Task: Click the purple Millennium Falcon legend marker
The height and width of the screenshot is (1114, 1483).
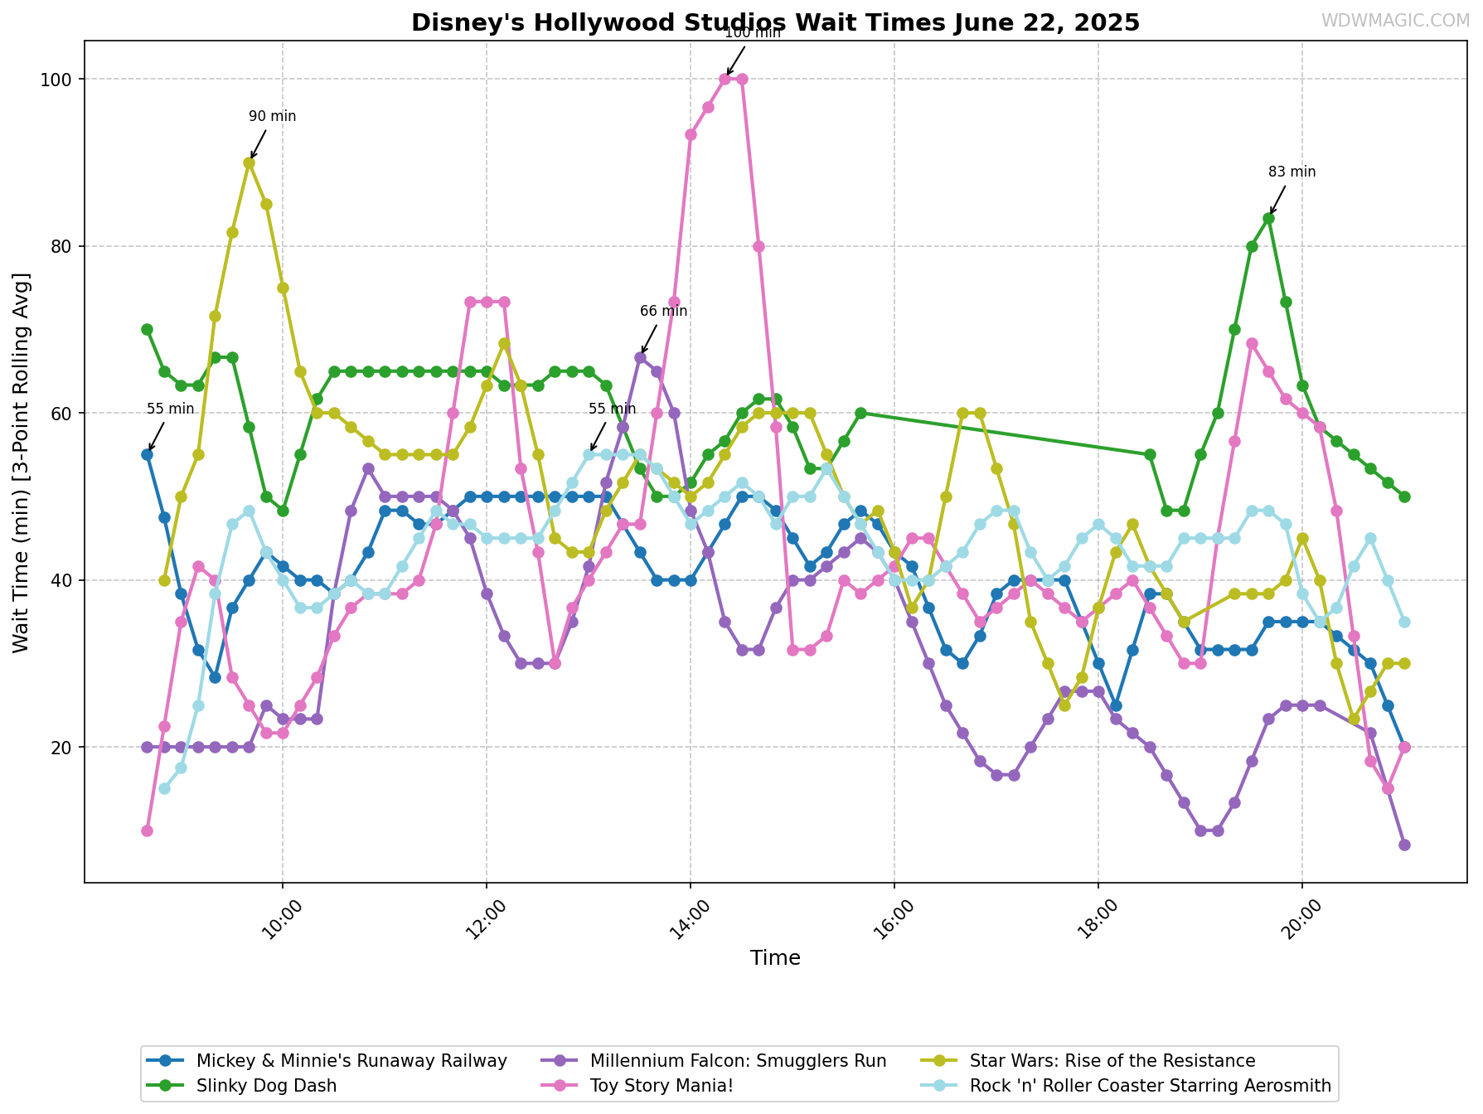Action: pos(558,1061)
